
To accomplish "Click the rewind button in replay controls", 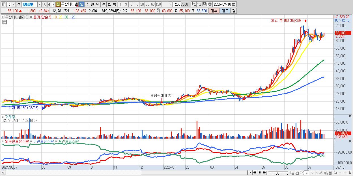I will click(255, 173).
